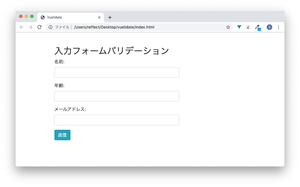Click the browser forward arrow
The height and width of the screenshot is (187, 300).
tap(30, 27)
